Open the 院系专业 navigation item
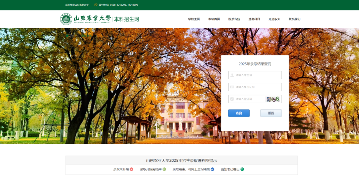359x175 pixels. 234,19
